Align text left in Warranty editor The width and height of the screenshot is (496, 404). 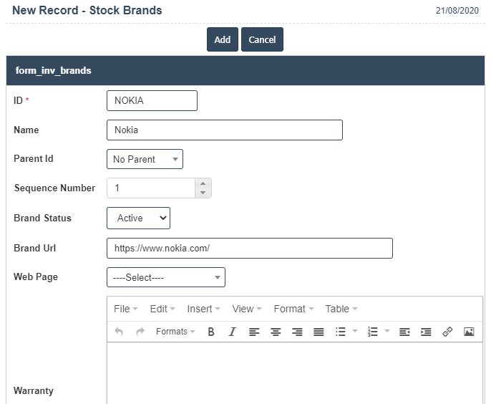coord(254,332)
